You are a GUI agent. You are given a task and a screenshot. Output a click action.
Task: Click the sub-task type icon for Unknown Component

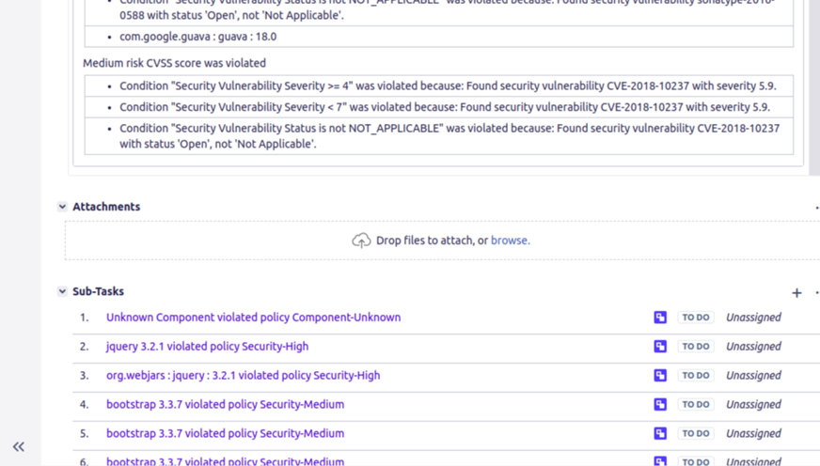point(660,318)
